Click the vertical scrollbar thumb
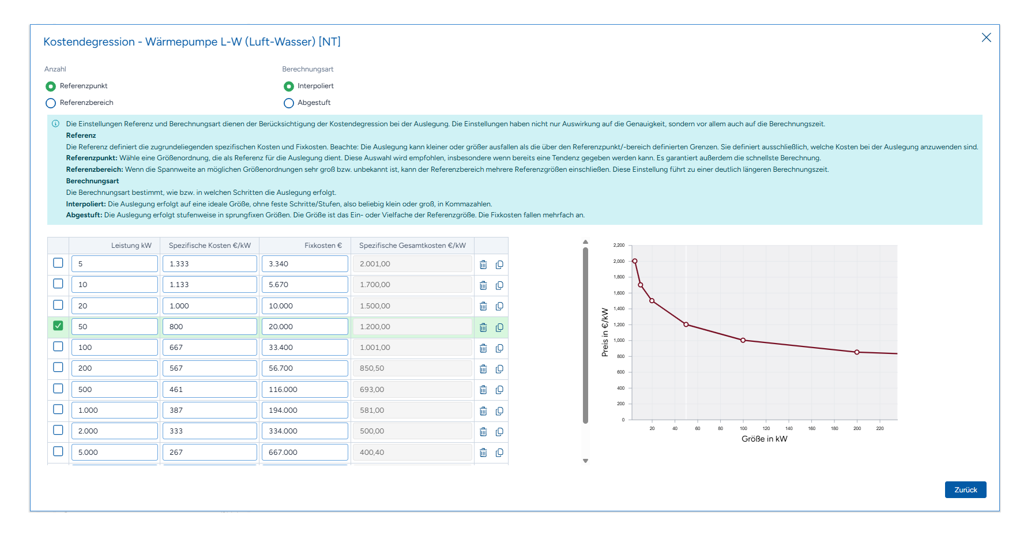 point(585,336)
